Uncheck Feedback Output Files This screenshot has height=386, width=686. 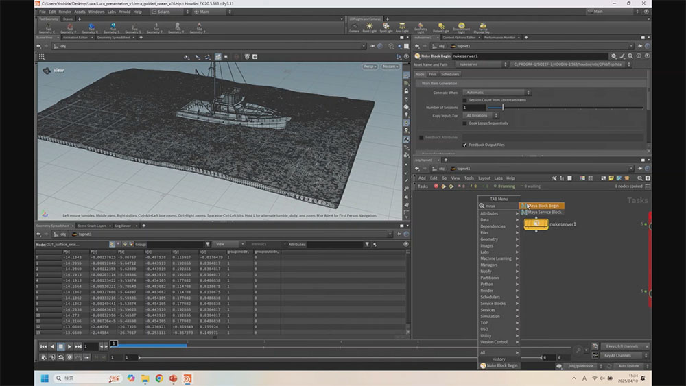click(464, 145)
